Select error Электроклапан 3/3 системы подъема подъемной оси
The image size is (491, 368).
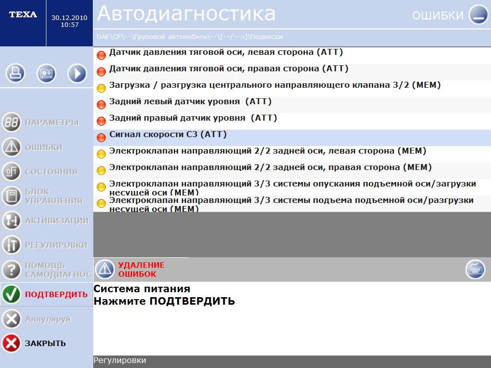(x=292, y=204)
